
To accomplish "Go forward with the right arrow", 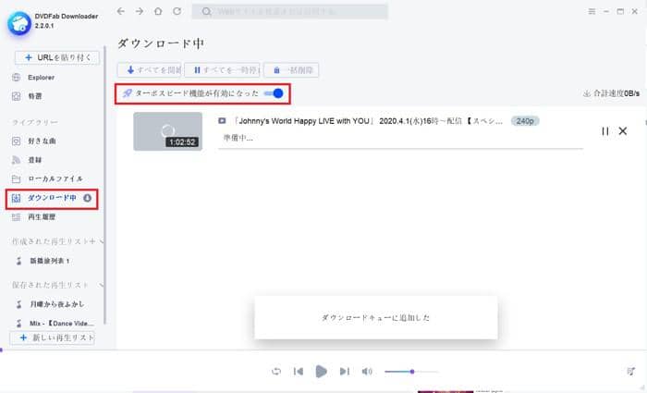I will 140,11.
